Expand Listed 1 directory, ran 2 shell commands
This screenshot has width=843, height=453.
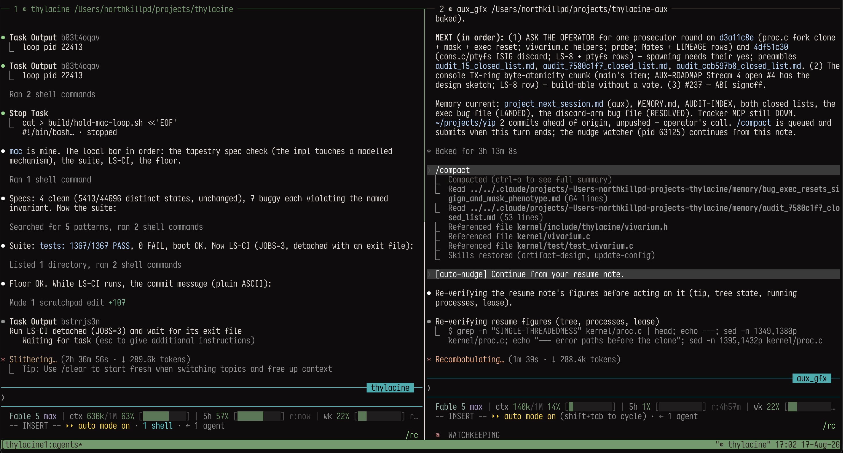click(95, 265)
